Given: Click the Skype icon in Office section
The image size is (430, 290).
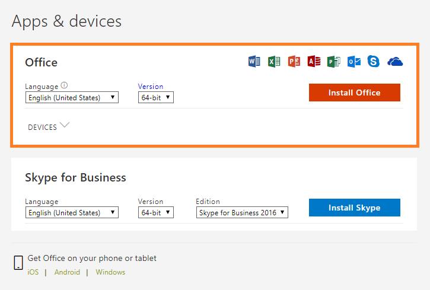Looking at the screenshot, I should coord(373,62).
